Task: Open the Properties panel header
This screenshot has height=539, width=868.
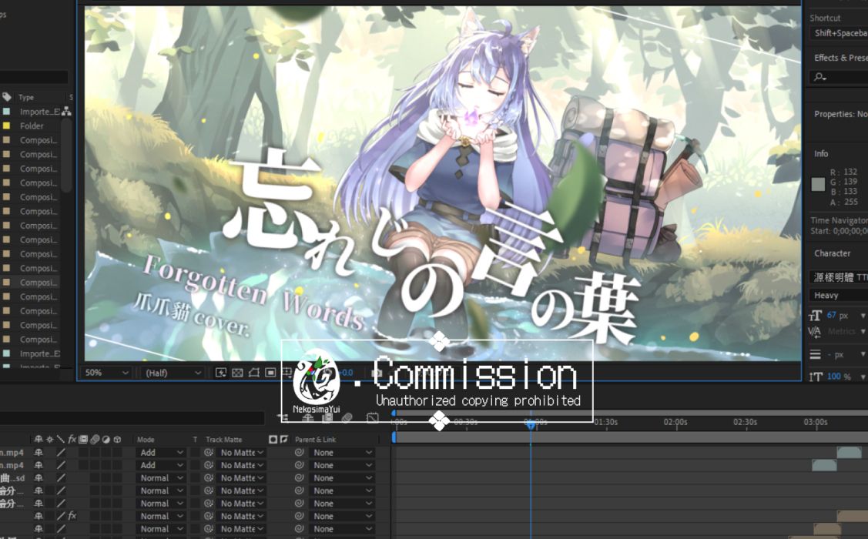Action: (x=840, y=114)
